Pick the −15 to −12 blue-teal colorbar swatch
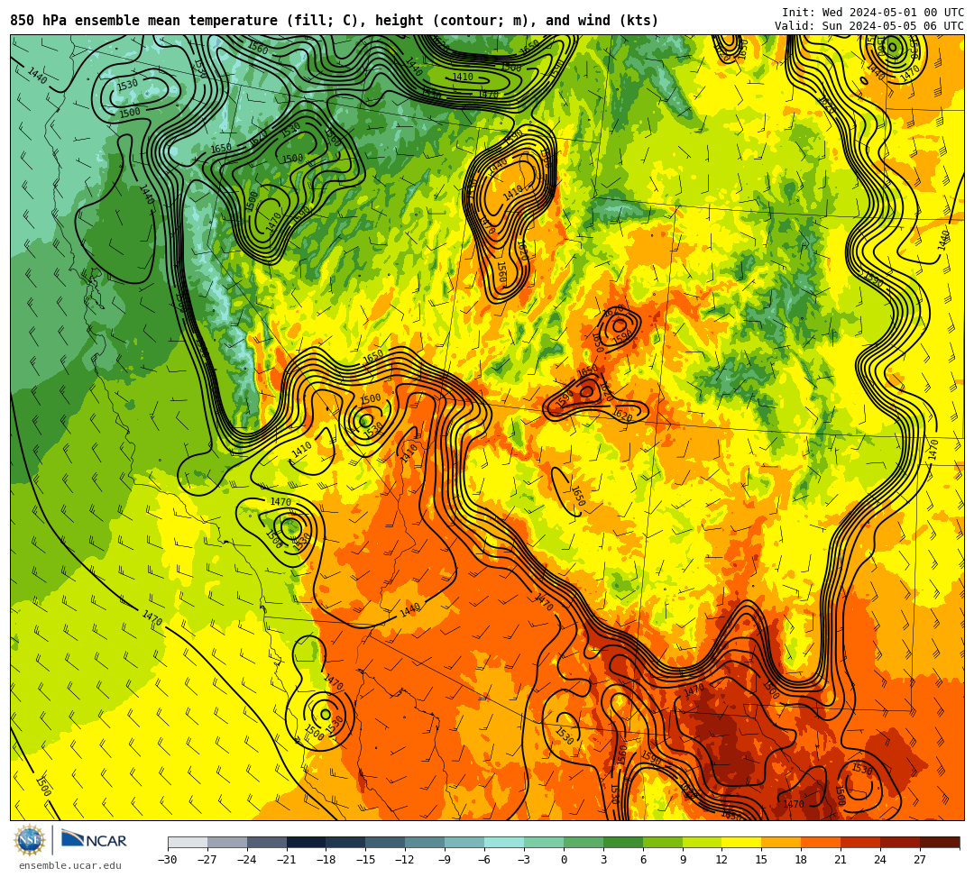The height and width of the screenshot is (877, 974). coord(386,842)
